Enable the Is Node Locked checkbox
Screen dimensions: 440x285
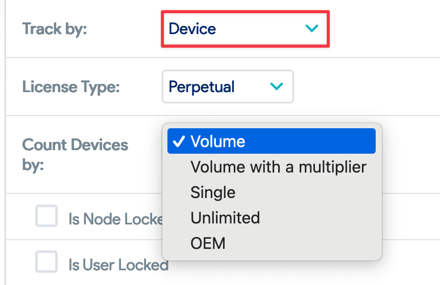[x=46, y=216]
